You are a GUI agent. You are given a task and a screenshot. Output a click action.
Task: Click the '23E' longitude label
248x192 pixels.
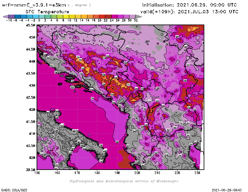(197, 173)
